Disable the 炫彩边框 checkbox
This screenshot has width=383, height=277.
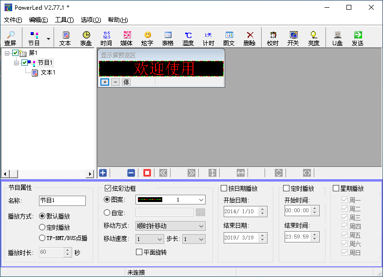108,188
